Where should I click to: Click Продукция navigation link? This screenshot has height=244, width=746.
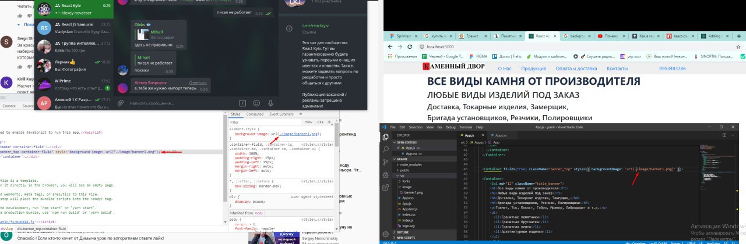click(533, 69)
